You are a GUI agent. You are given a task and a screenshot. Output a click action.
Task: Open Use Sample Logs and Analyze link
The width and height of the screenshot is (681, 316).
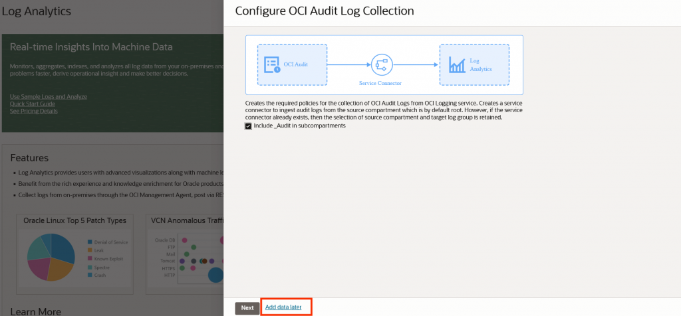tap(48, 97)
